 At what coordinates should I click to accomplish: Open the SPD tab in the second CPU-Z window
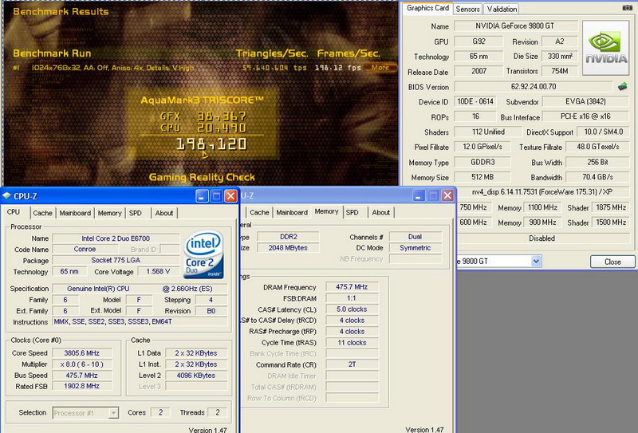352,212
